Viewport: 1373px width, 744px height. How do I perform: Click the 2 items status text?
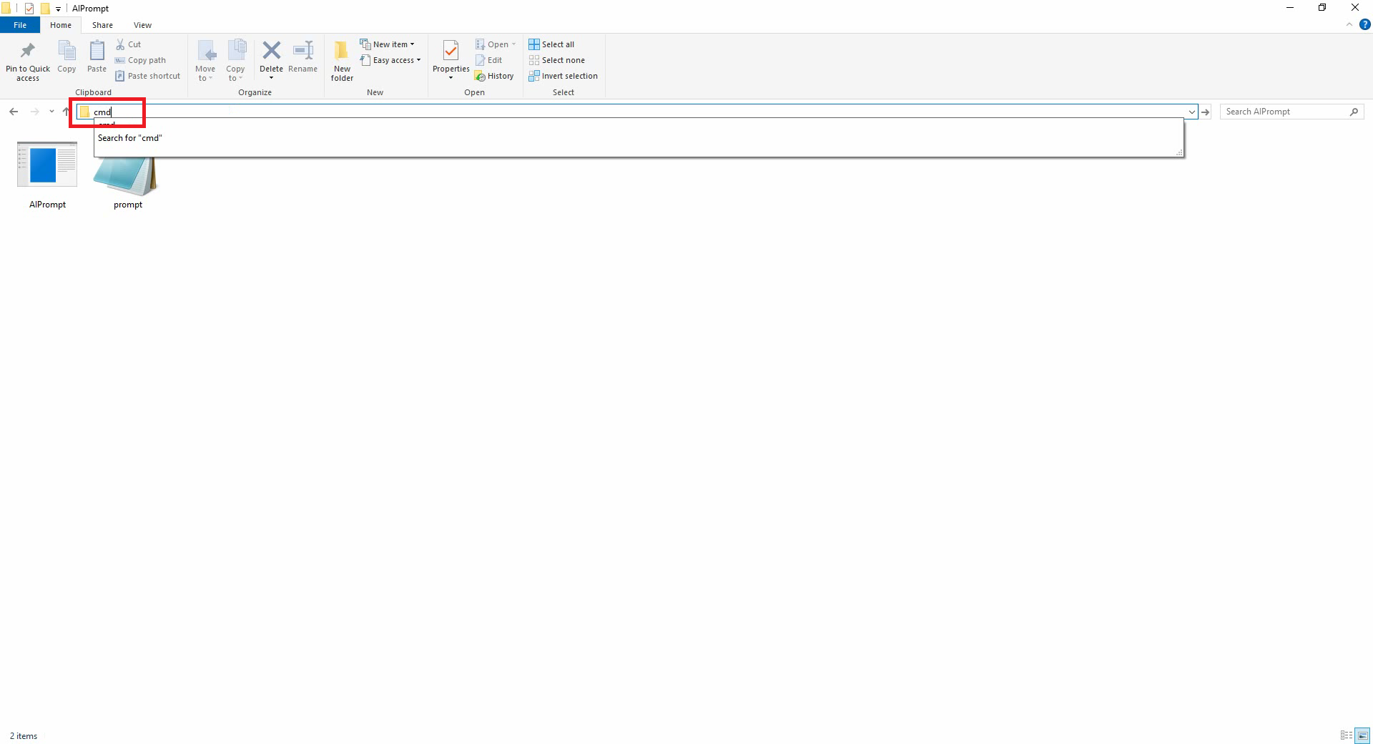pos(24,736)
